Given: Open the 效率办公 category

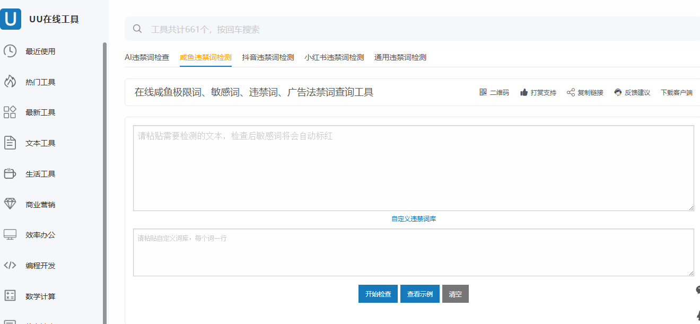Looking at the screenshot, I should coord(40,235).
